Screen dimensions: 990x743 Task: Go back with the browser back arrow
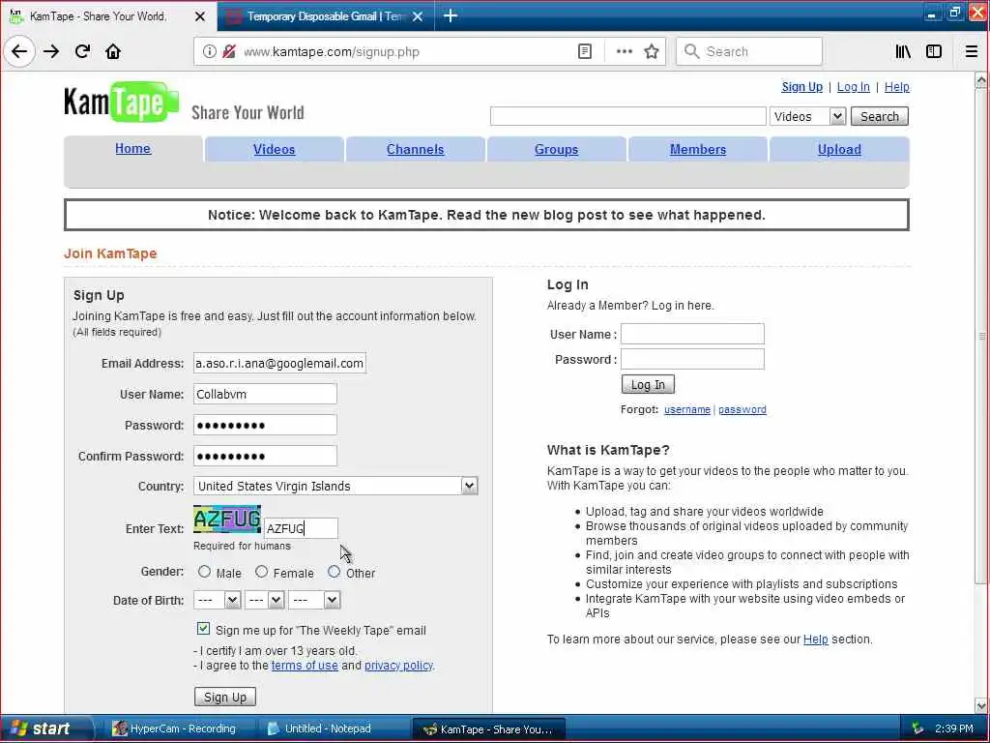19,51
